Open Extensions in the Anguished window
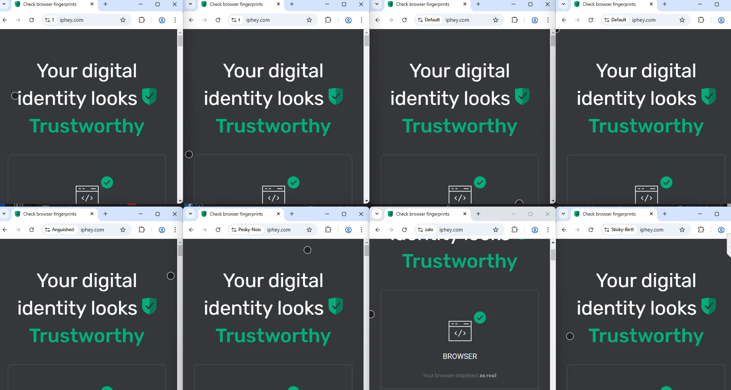 point(142,230)
